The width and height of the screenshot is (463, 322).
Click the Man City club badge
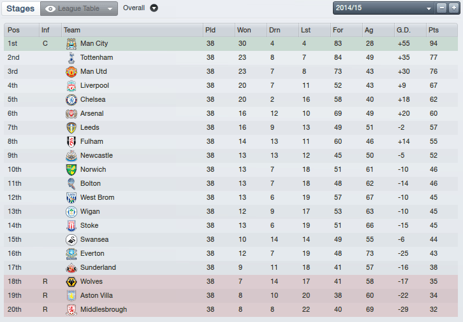pyautogui.click(x=71, y=44)
